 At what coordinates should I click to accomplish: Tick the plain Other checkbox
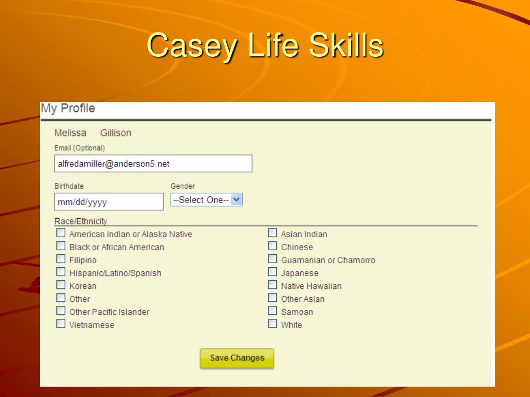coord(61,298)
